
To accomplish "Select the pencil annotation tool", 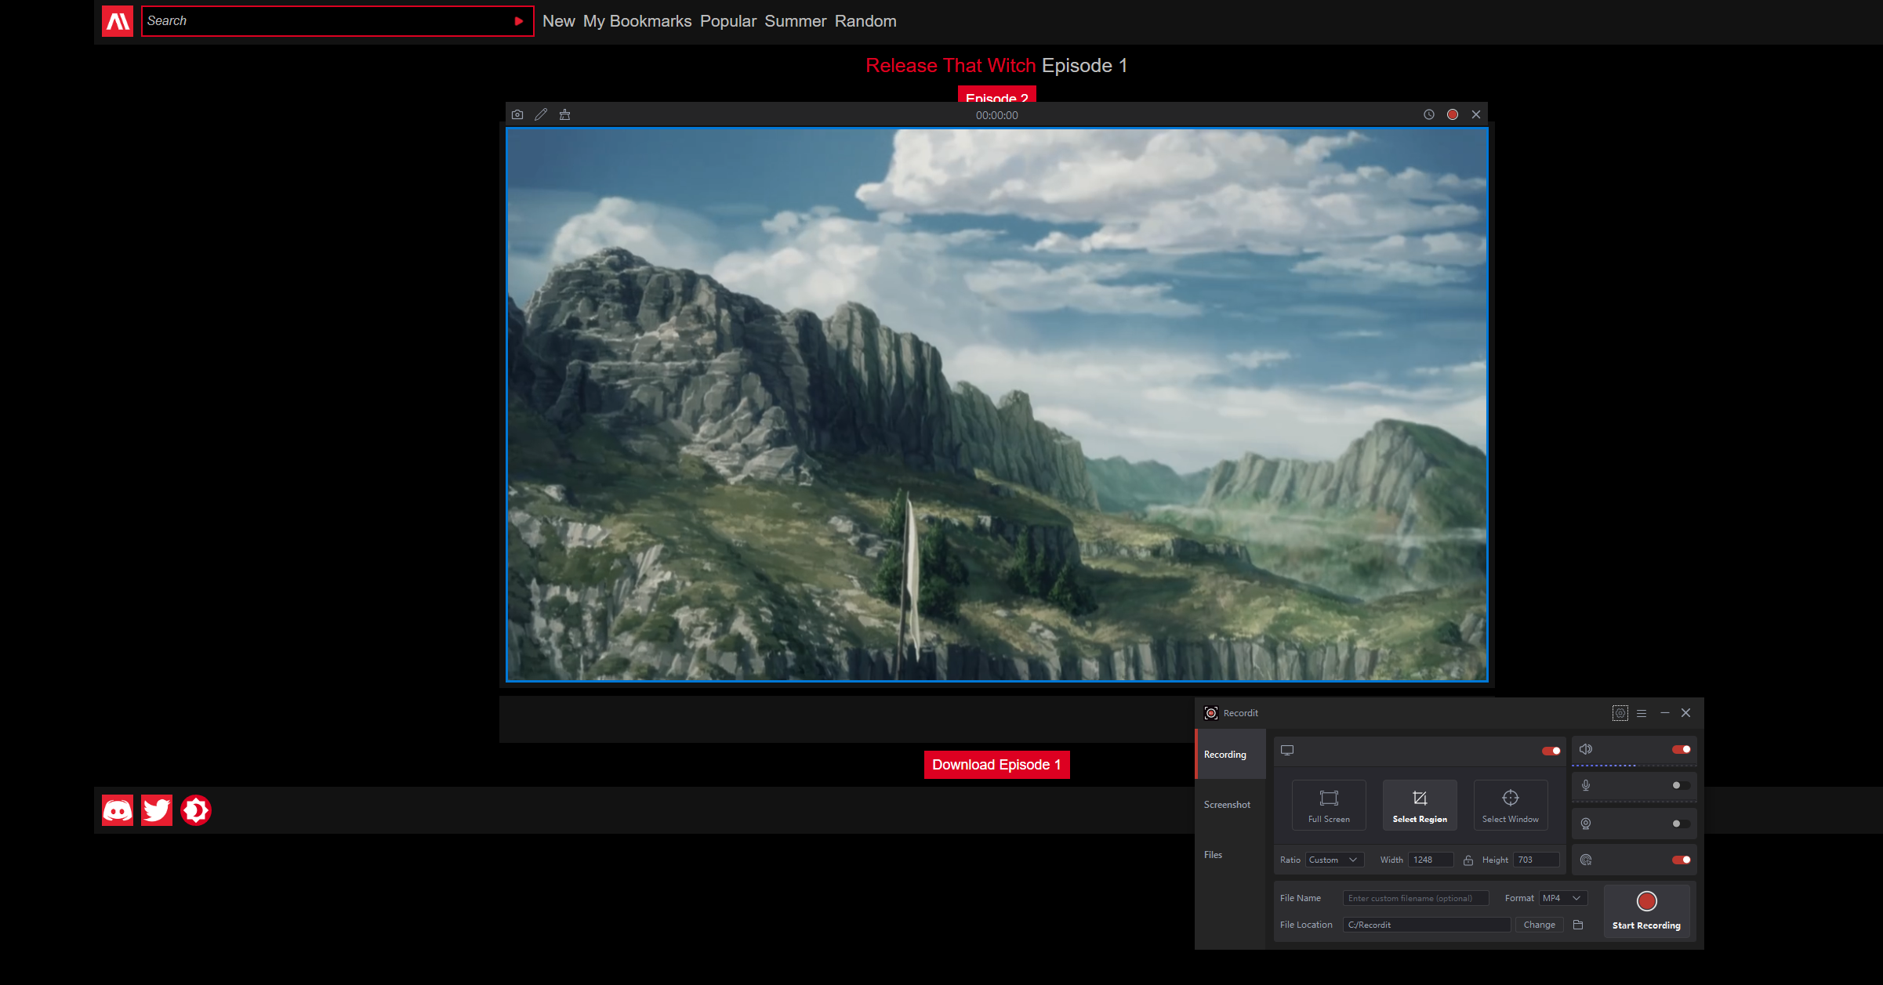I will pyautogui.click(x=541, y=114).
